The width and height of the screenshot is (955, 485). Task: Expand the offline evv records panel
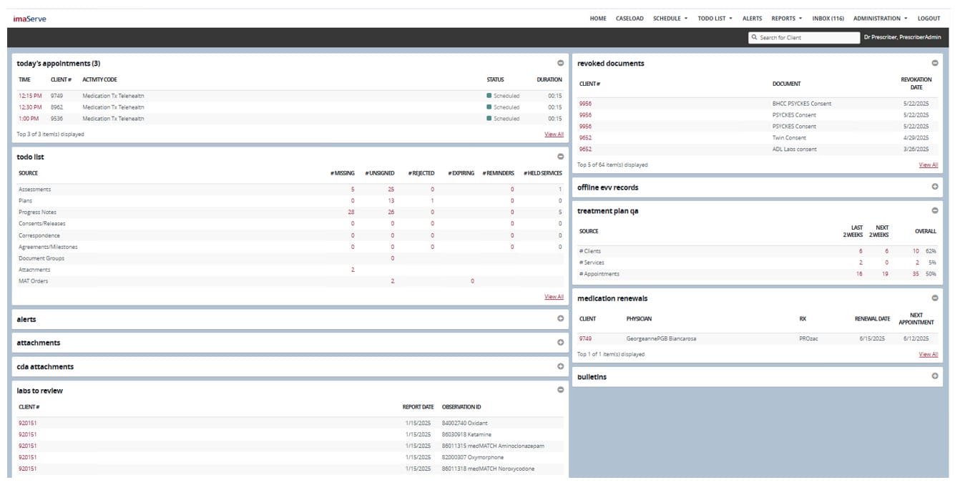click(934, 187)
